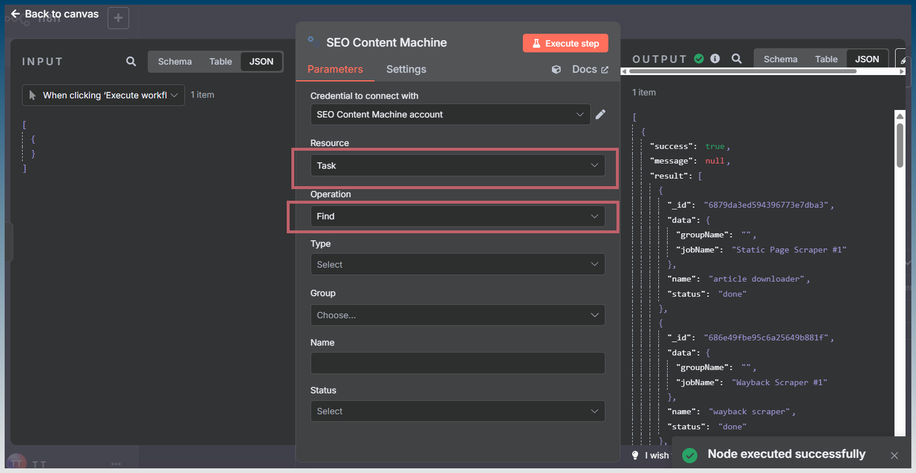Click the lightbulb 'I wish' feedback icon
The image size is (916, 473).
coord(635,455)
